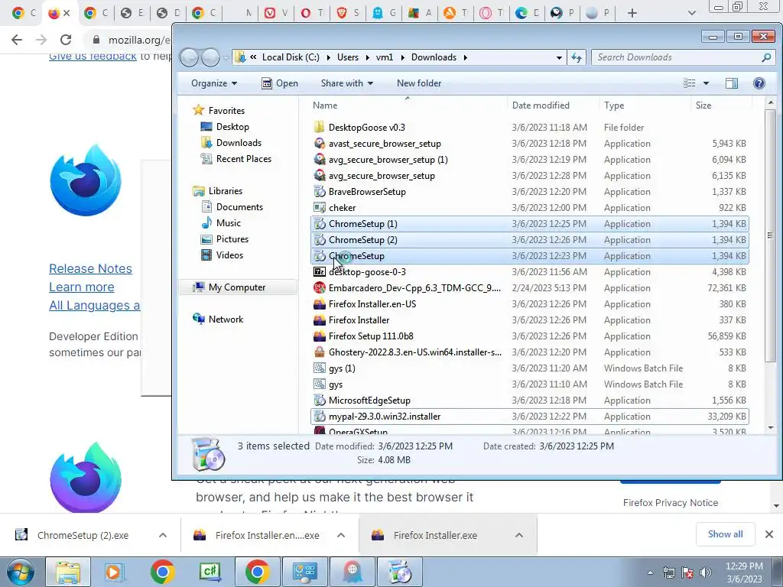This screenshot has width=783, height=587.
Task: Sort by Date modified column header
Action: click(553, 105)
